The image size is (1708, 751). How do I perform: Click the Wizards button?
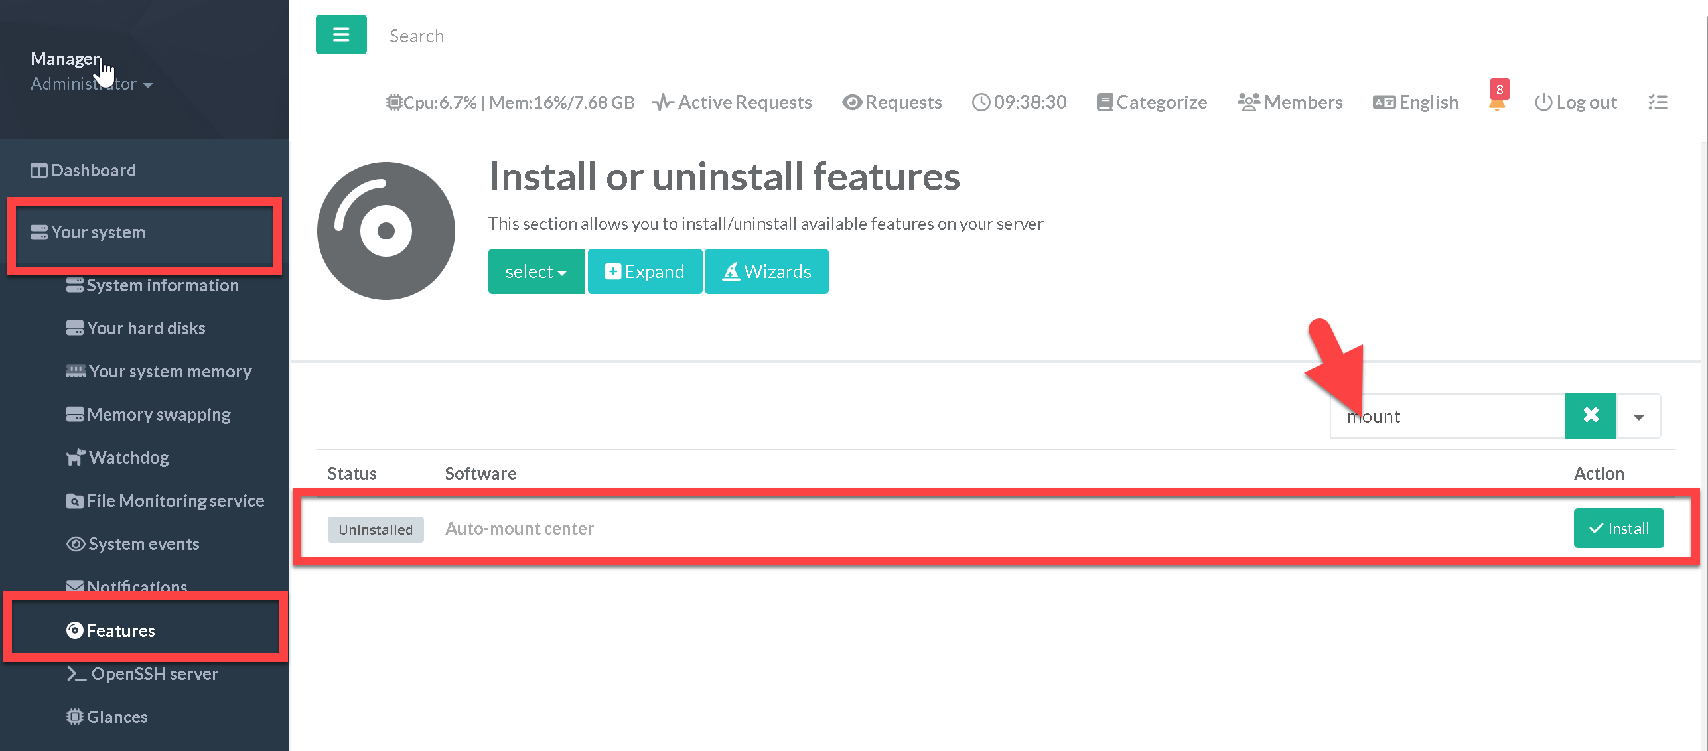tap(766, 271)
